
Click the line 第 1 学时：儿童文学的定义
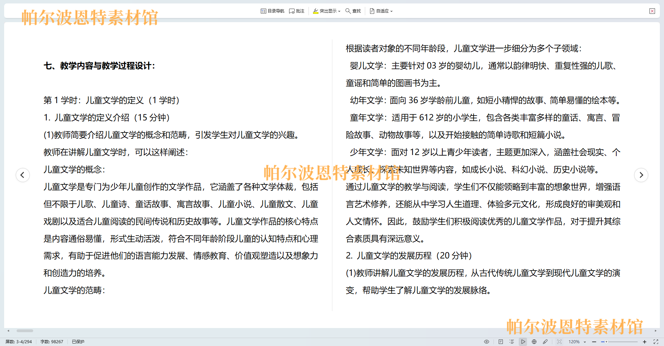tap(112, 100)
